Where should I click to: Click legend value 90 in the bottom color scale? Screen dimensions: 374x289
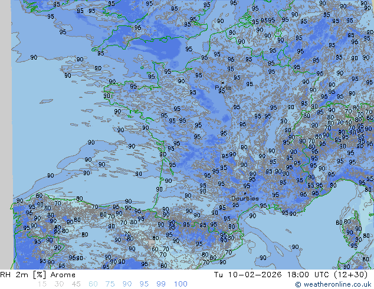tap(127, 284)
